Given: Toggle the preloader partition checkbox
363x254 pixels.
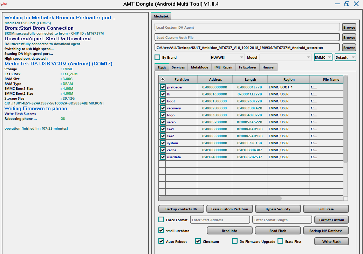Looking at the screenshot, I should 163,87.
